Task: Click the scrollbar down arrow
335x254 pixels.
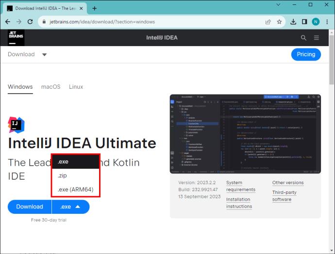Action: (332, 251)
